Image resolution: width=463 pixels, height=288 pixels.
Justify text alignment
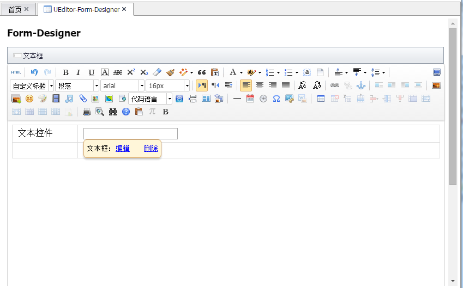(x=286, y=85)
